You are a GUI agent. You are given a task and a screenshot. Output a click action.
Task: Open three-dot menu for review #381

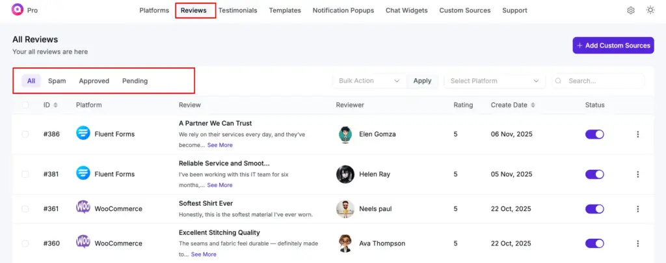(x=637, y=174)
